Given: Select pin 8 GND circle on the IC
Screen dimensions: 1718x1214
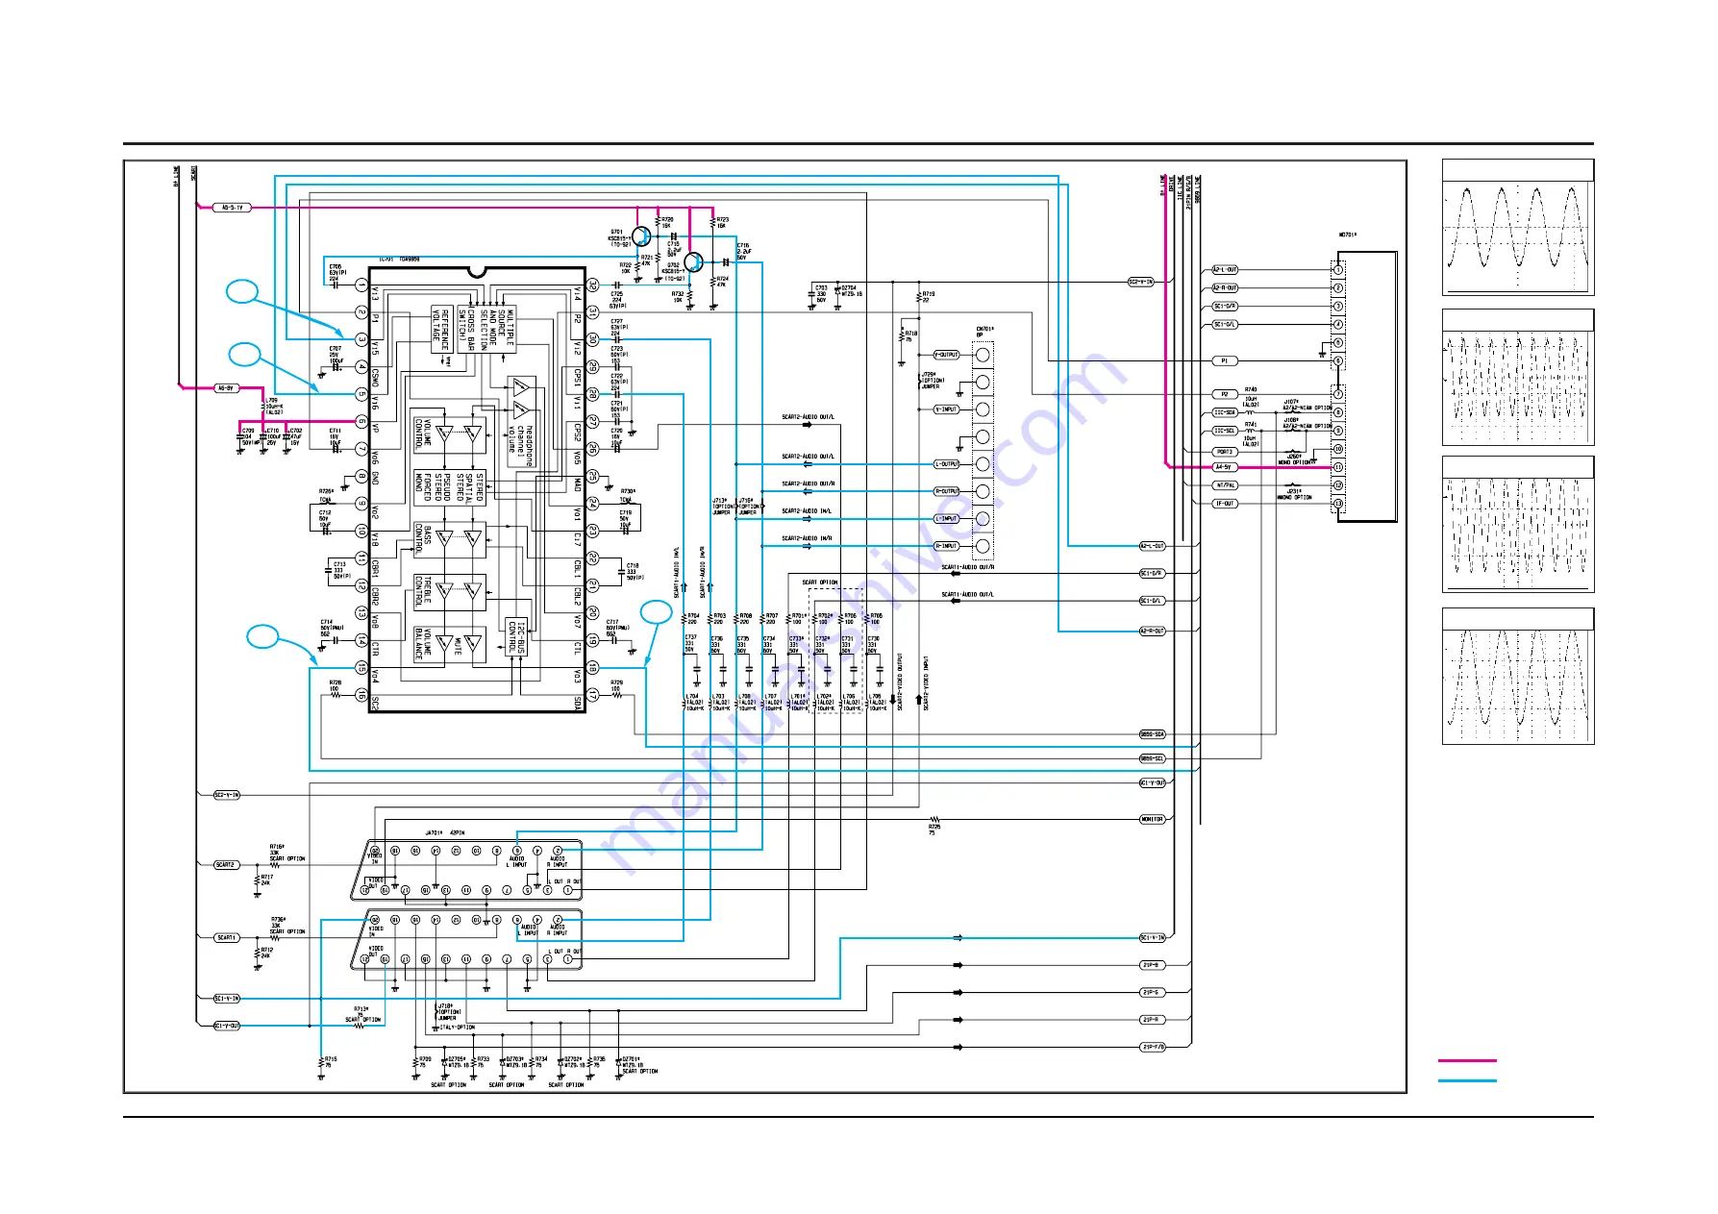Looking at the screenshot, I should pyautogui.click(x=361, y=476).
